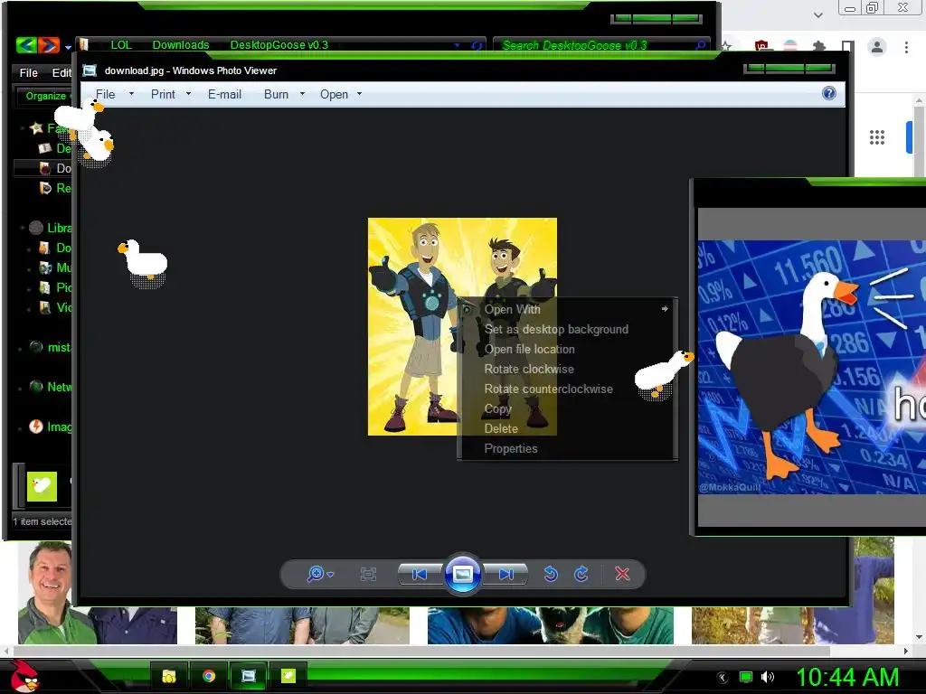The height and width of the screenshot is (694, 926).
Task: Select Libraries in Explorer sidebar
Action: coord(52,228)
